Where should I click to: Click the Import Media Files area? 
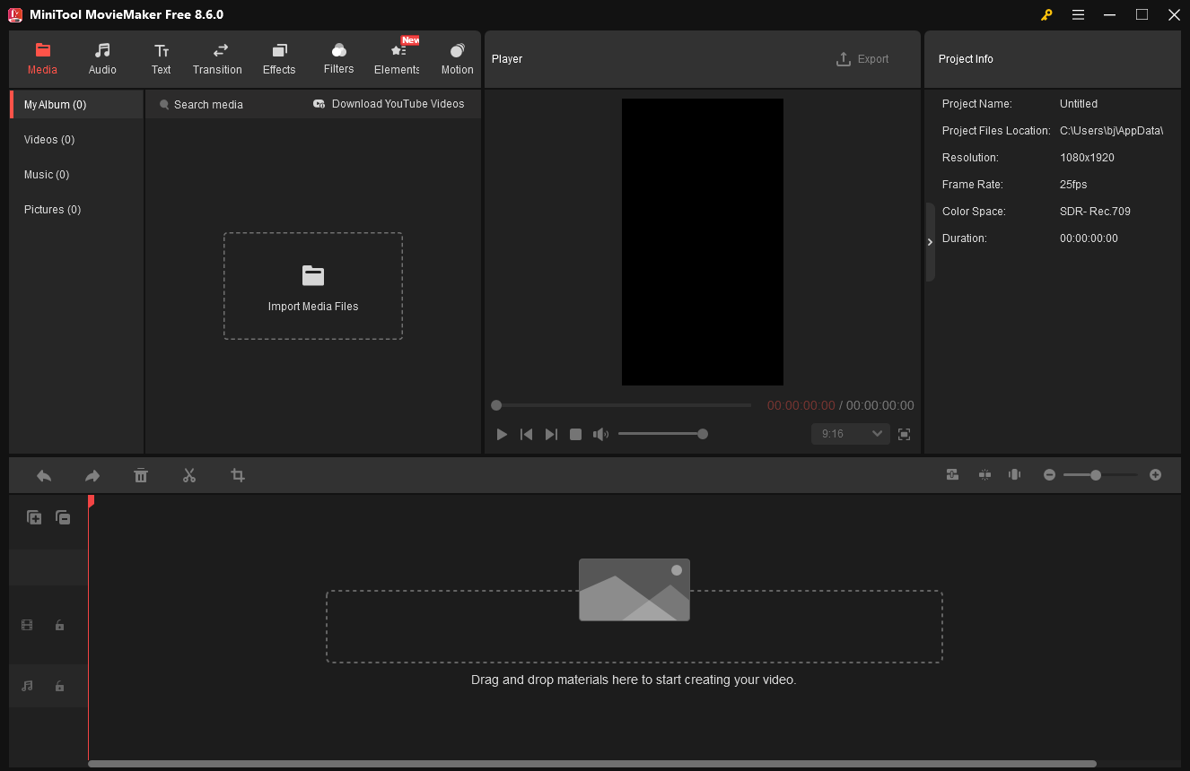point(312,286)
